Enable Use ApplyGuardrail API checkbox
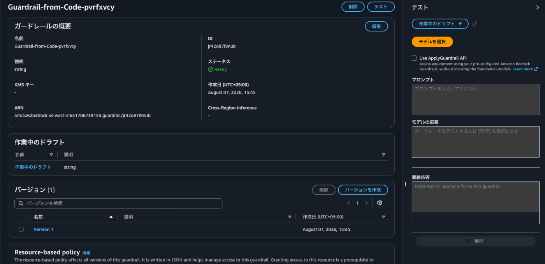545x264 pixels. pyautogui.click(x=414, y=58)
